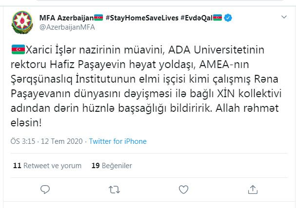The image size is (296, 208).
Task: Open the MFA Azerbaijan profile avatar
Action: (x=22, y=22)
